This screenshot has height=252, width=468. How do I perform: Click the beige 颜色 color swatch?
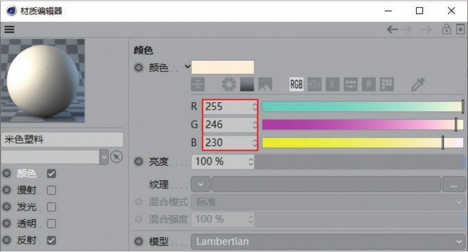click(x=222, y=67)
